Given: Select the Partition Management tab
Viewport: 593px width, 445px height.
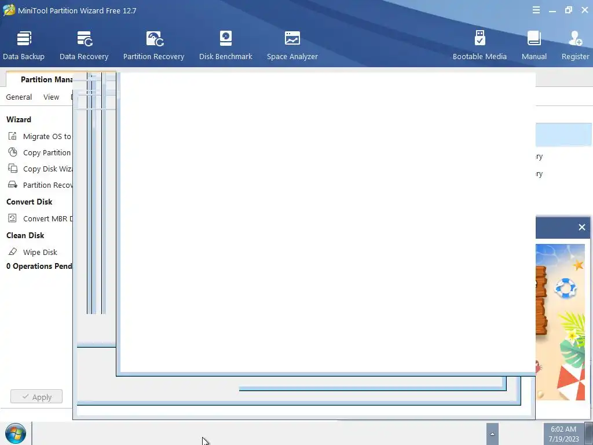Looking at the screenshot, I should point(45,79).
